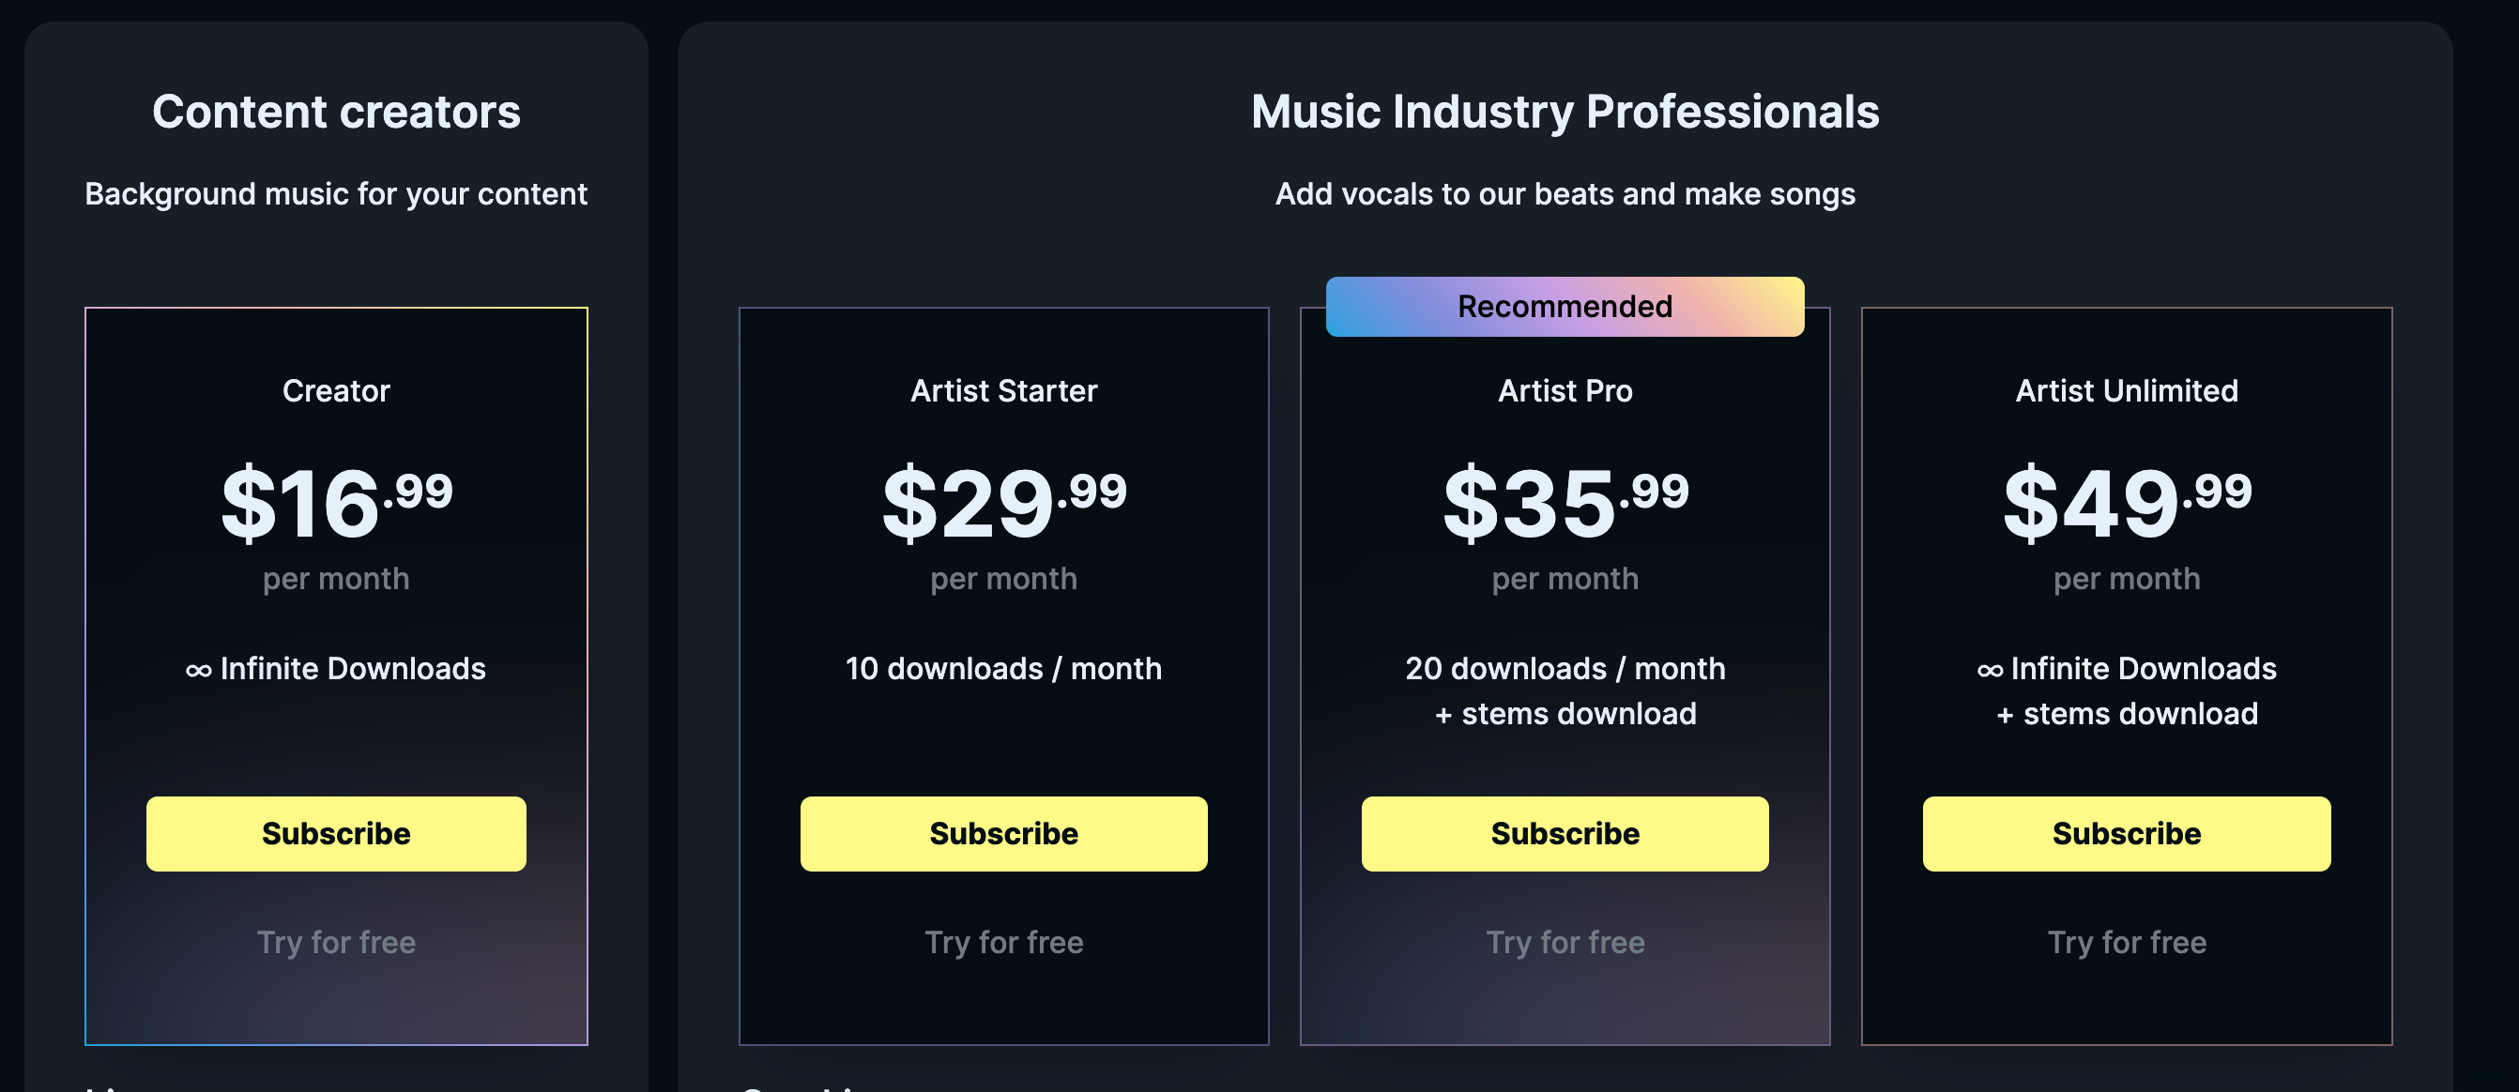This screenshot has width=2519, height=1092.
Task: Try Artist Unlimited for free
Action: [2126, 942]
